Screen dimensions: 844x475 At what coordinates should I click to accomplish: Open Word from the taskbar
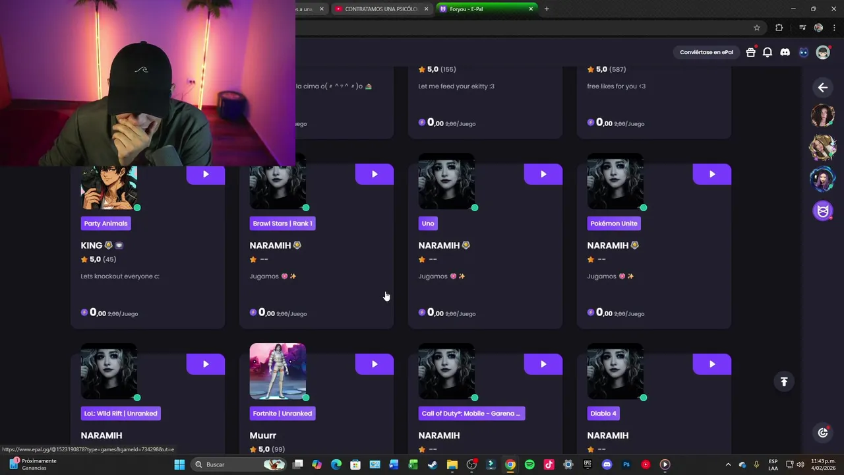coord(394,464)
